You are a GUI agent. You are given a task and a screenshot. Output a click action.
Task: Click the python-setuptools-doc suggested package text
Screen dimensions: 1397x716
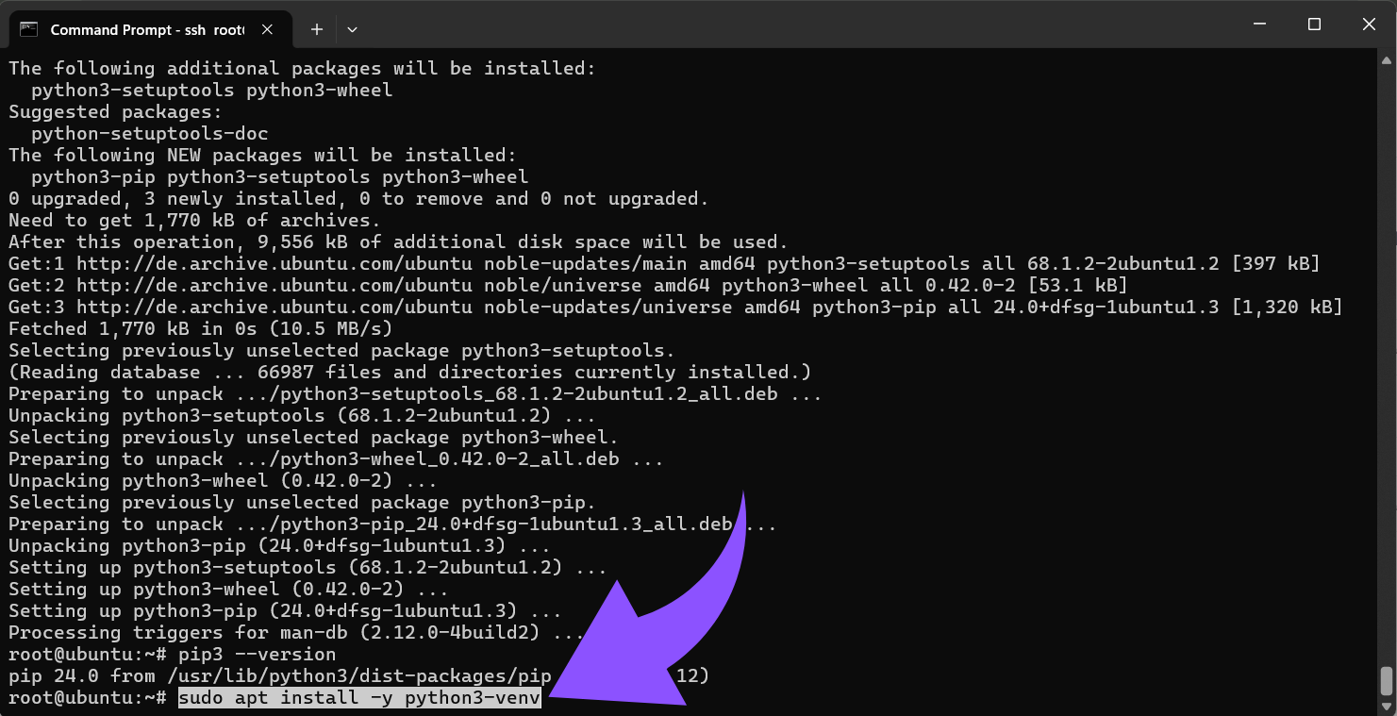pyautogui.click(x=149, y=133)
